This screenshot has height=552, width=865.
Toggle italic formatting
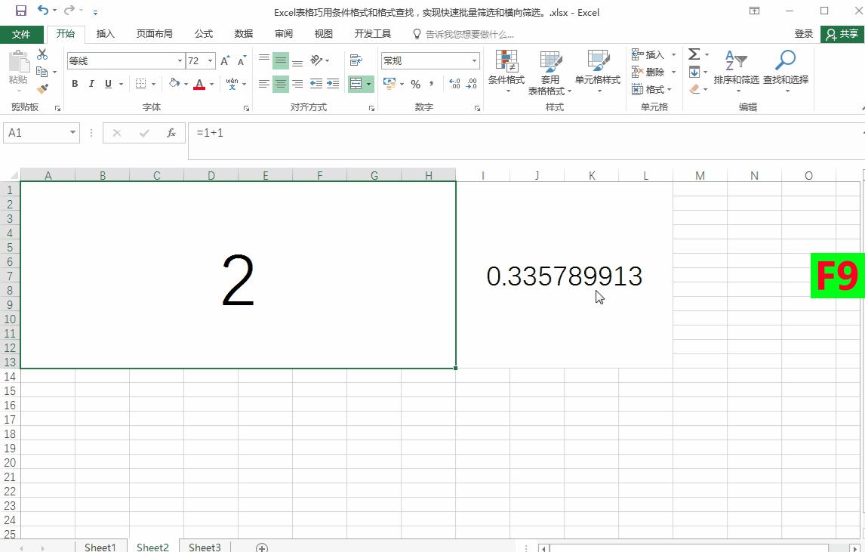91,84
